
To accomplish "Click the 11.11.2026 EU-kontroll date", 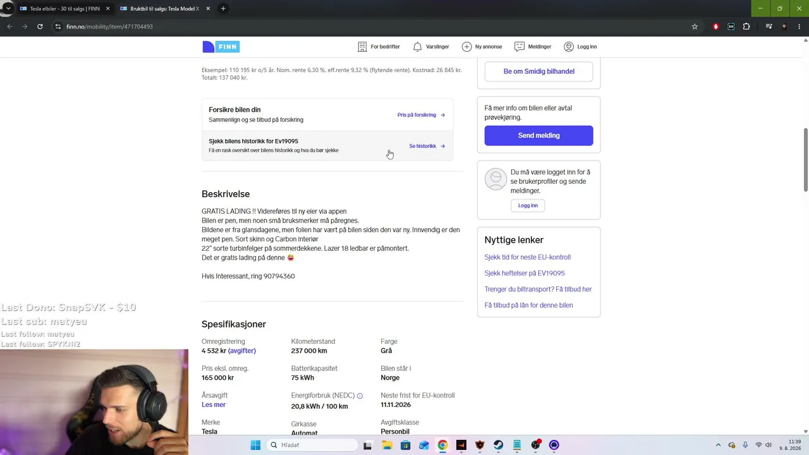I will (x=396, y=404).
